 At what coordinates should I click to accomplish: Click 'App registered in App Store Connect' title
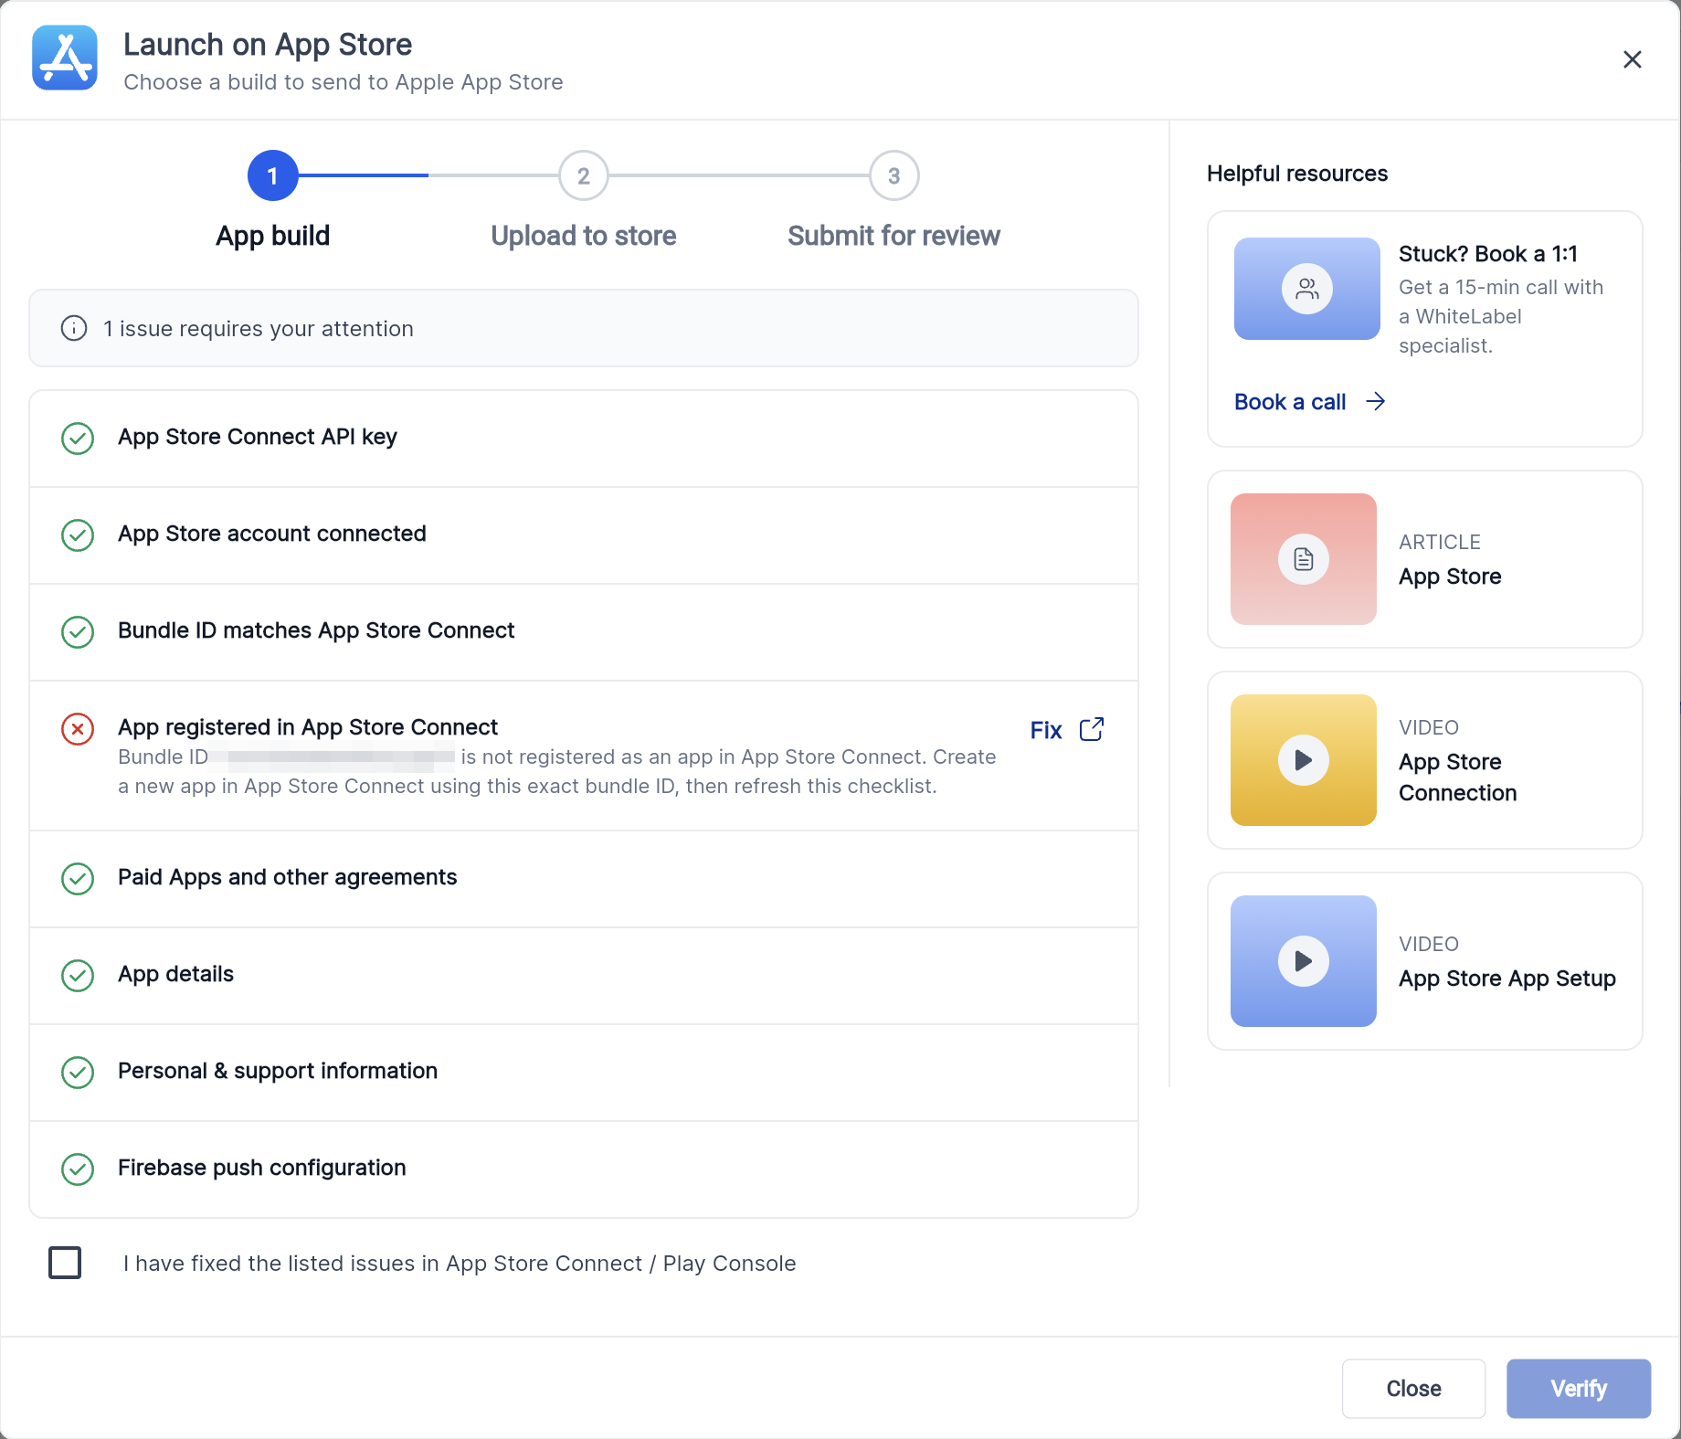pos(308,727)
